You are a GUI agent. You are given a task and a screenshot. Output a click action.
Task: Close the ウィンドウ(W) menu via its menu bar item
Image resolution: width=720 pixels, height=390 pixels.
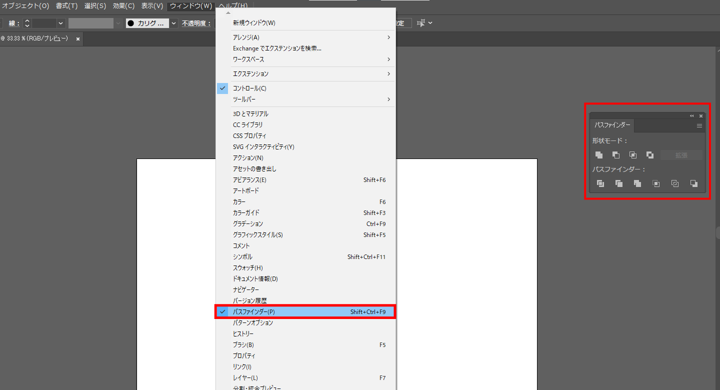(x=190, y=5)
